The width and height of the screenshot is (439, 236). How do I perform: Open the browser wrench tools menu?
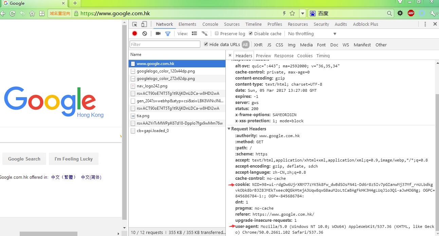point(433,13)
